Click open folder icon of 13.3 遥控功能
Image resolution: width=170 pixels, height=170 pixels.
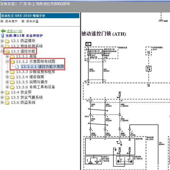pyautogui.click(x=7, y=51)
